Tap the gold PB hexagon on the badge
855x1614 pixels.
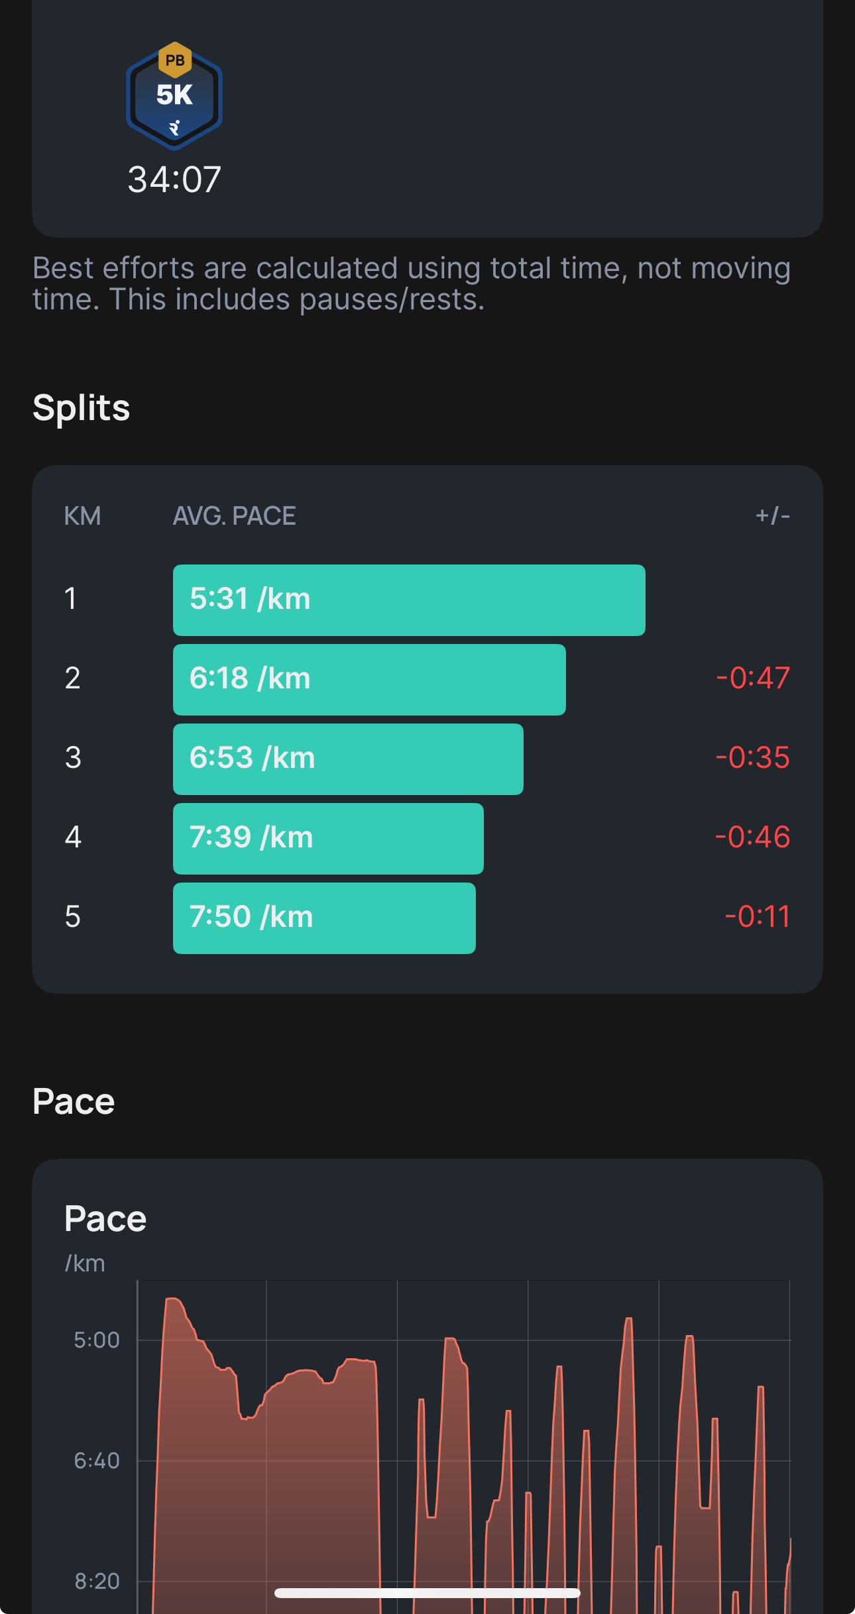click(x=175, y=60)
